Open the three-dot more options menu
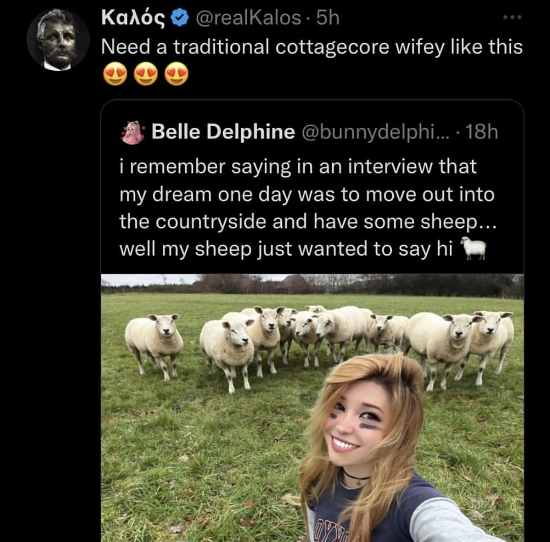Image resolution: width=550 pixels, height=542 pixels. [512, 18]
